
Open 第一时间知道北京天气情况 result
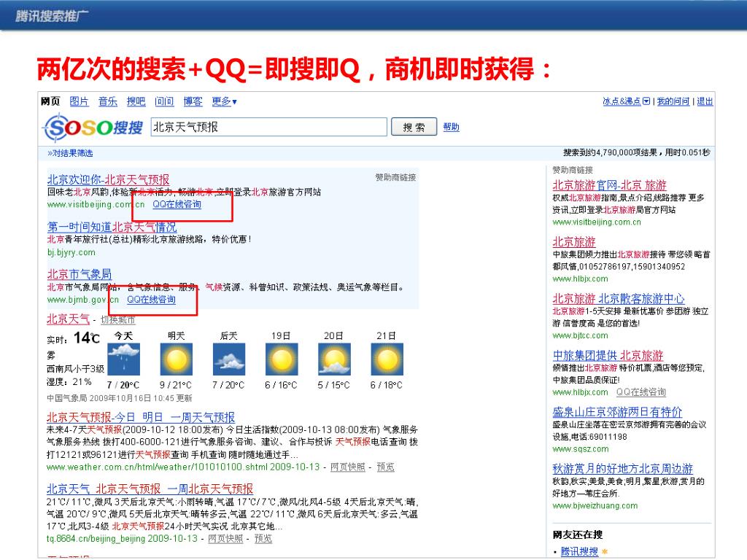[x=112, y=227]
